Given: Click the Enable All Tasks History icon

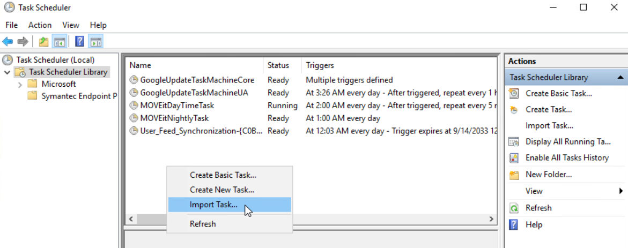Looking at the screenshot, I should 513,157.
